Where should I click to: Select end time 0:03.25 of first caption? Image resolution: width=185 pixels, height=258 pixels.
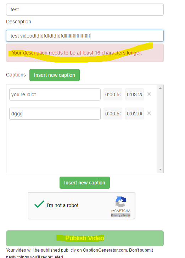(134, 94)
